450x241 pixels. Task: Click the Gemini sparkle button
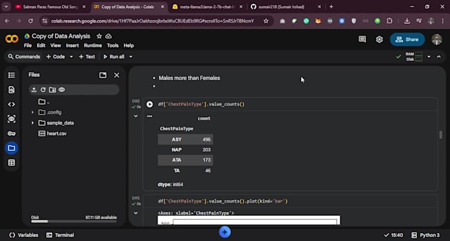[x=225, y=232]
